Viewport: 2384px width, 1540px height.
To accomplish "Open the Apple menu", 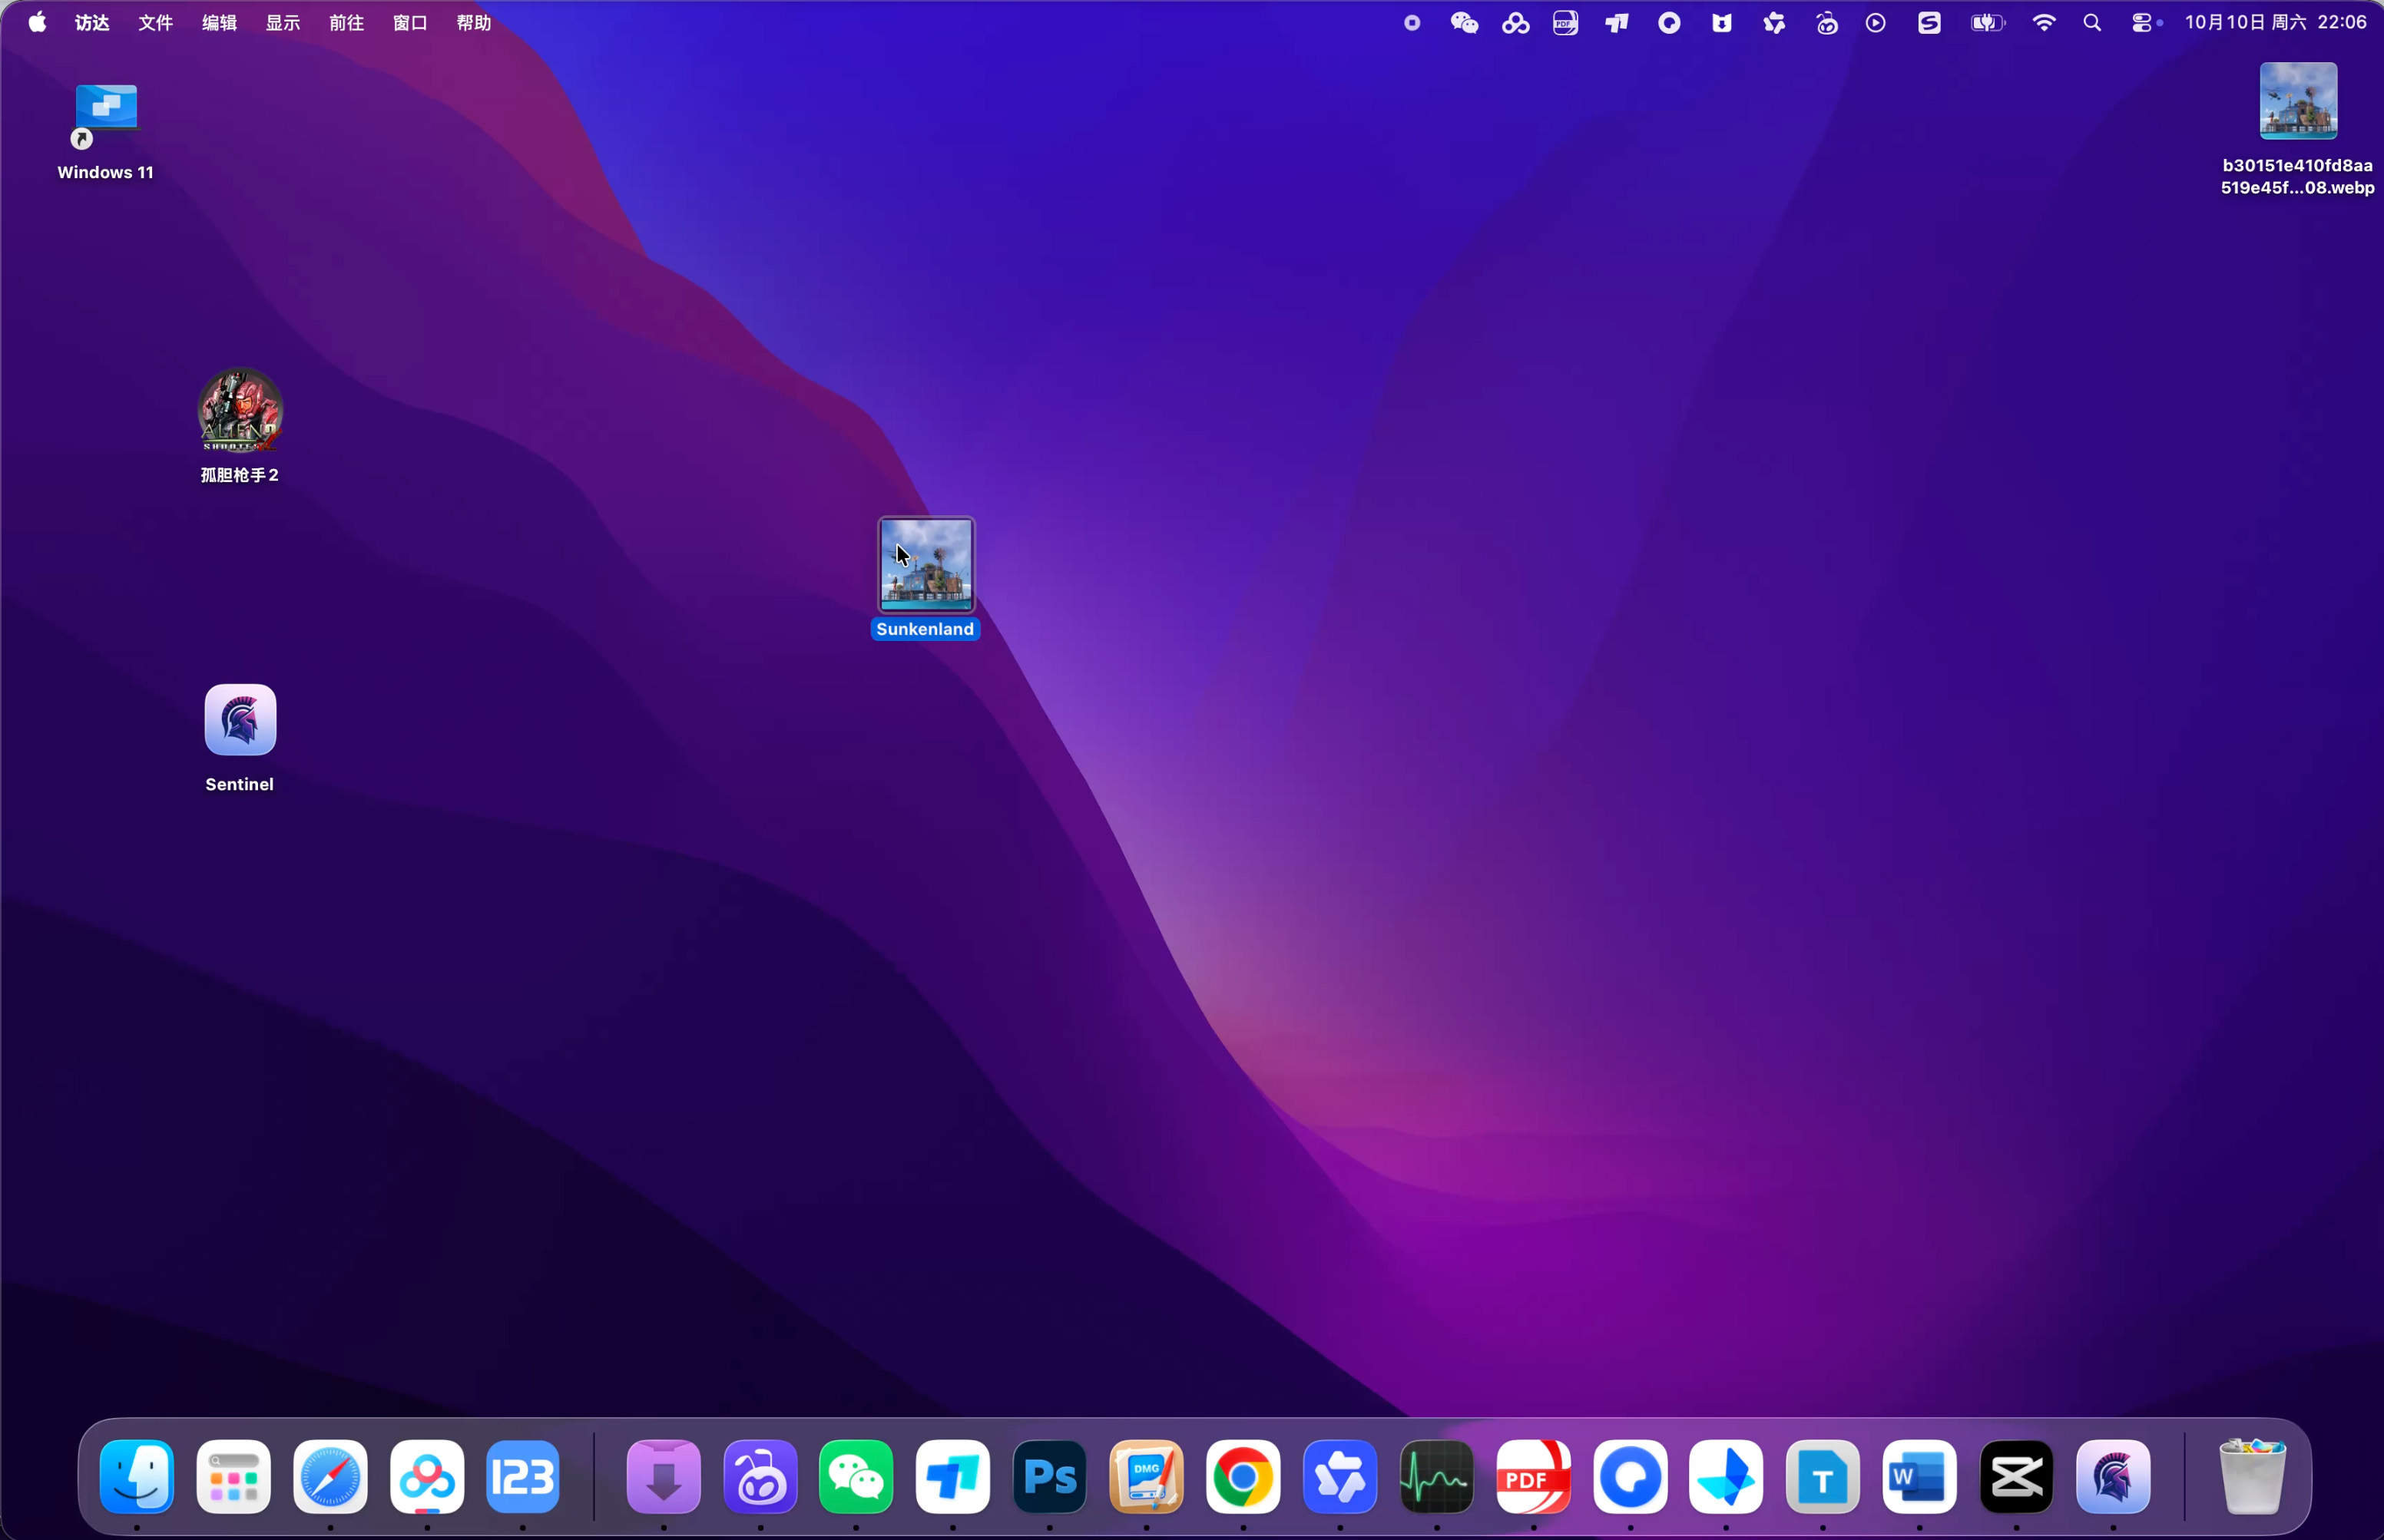I will pos(37,22).
